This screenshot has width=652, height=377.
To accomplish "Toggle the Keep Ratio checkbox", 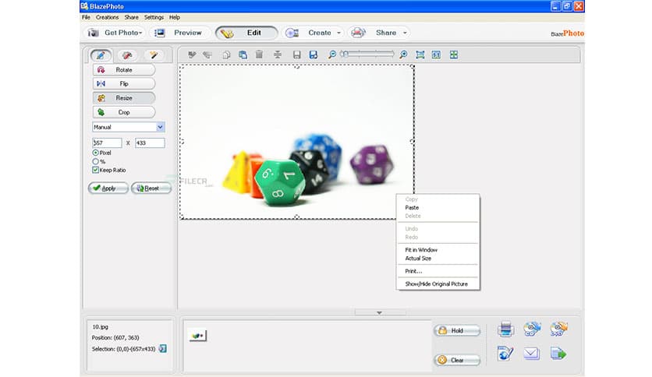I will coord(96,171).
